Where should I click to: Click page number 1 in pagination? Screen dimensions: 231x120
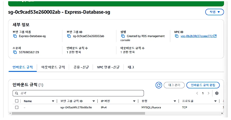coord(203,93)
